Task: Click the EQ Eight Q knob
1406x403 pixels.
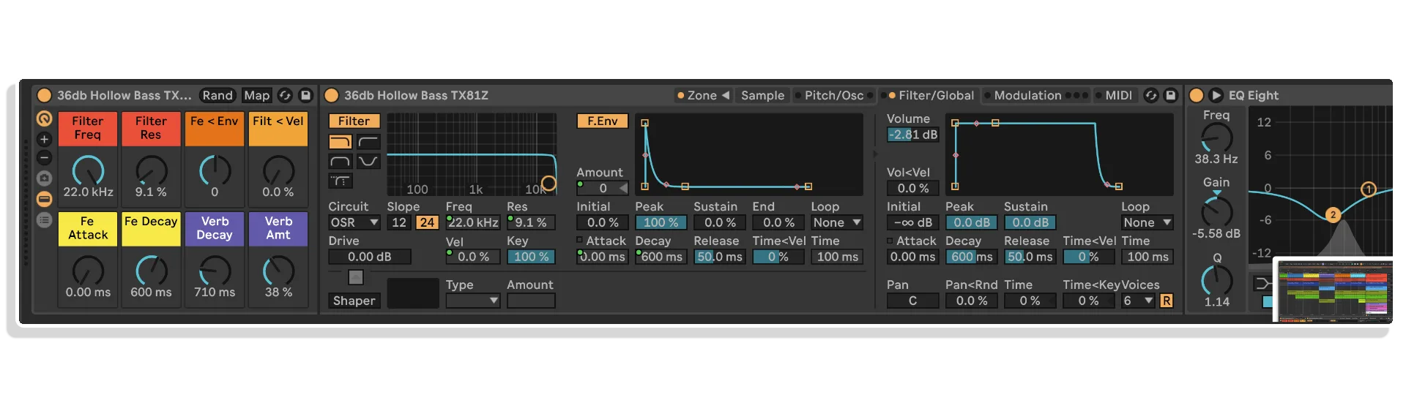Action: click(x=1216, y=280)
